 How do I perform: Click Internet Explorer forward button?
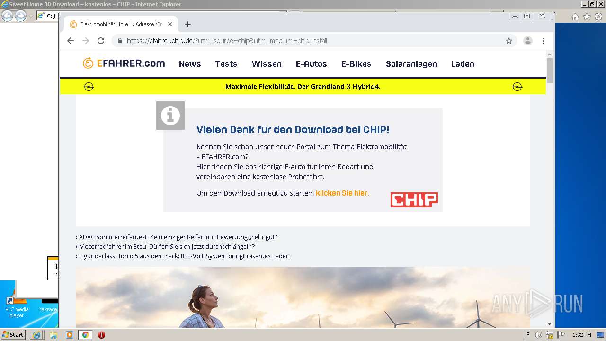[x=20, y=16]
